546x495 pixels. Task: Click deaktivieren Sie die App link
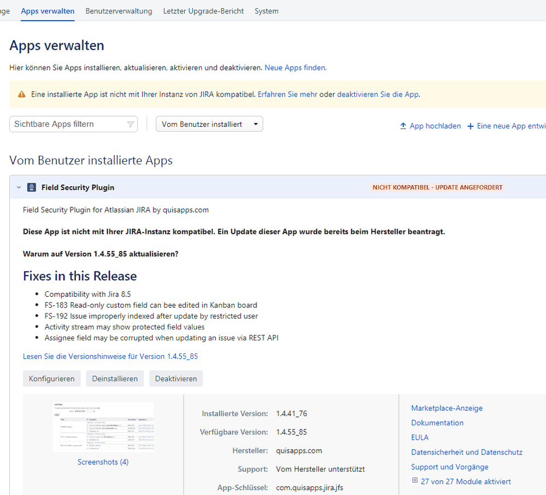[378, 95]
